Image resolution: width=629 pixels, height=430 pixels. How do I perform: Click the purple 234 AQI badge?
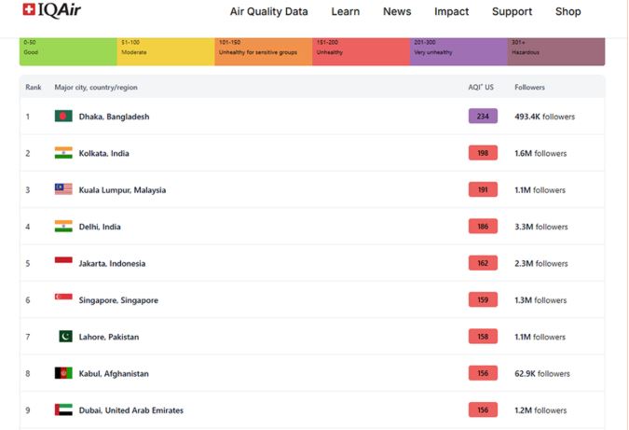(483, 116)
